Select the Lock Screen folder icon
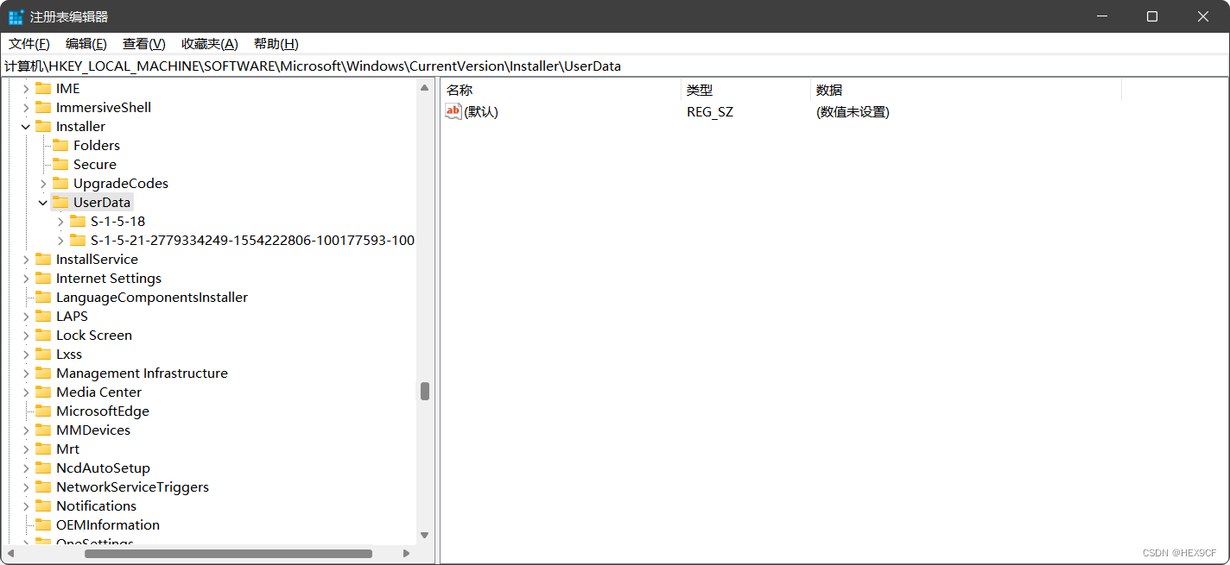The width and height of the screenshot is (1230, 565). pos(43,336)
